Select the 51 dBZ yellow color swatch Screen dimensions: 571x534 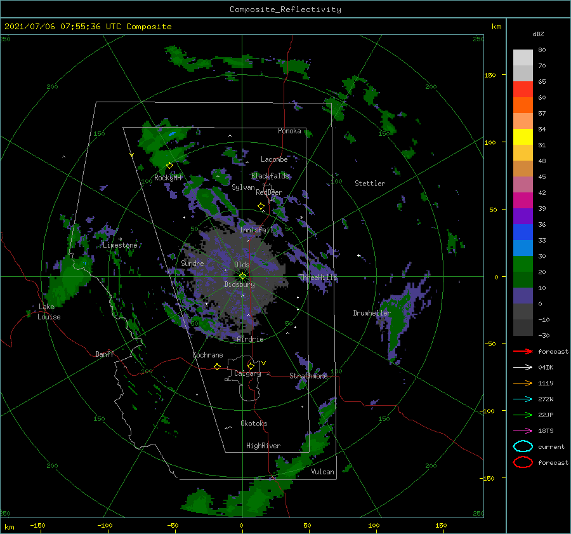(523, 137)
